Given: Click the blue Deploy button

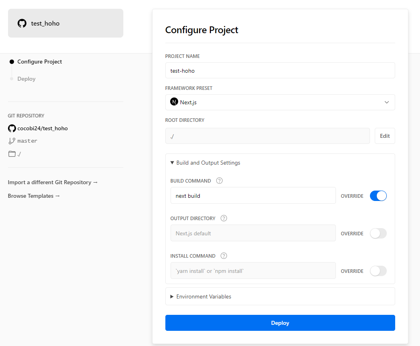Looking at the screenshot, I should click(x=280, y=323).
